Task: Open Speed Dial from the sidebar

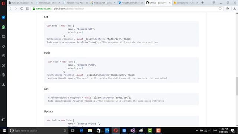Action: [3, 36]
